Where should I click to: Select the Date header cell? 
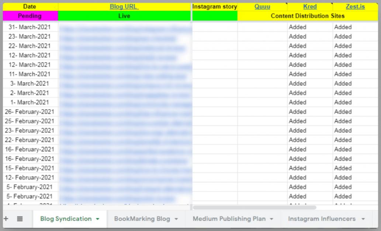point(30,7)
